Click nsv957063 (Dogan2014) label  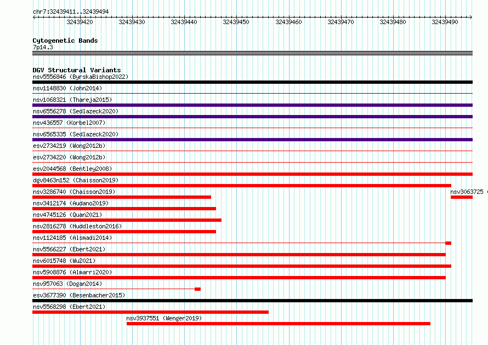click(x=67, y=284)
